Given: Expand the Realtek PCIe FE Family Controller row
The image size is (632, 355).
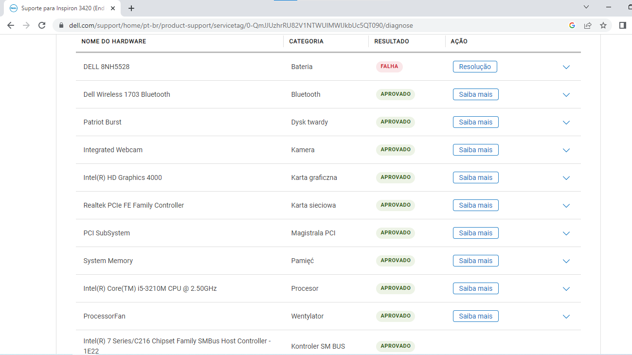Looking at the screenshot, I should (x=566, y=206).
